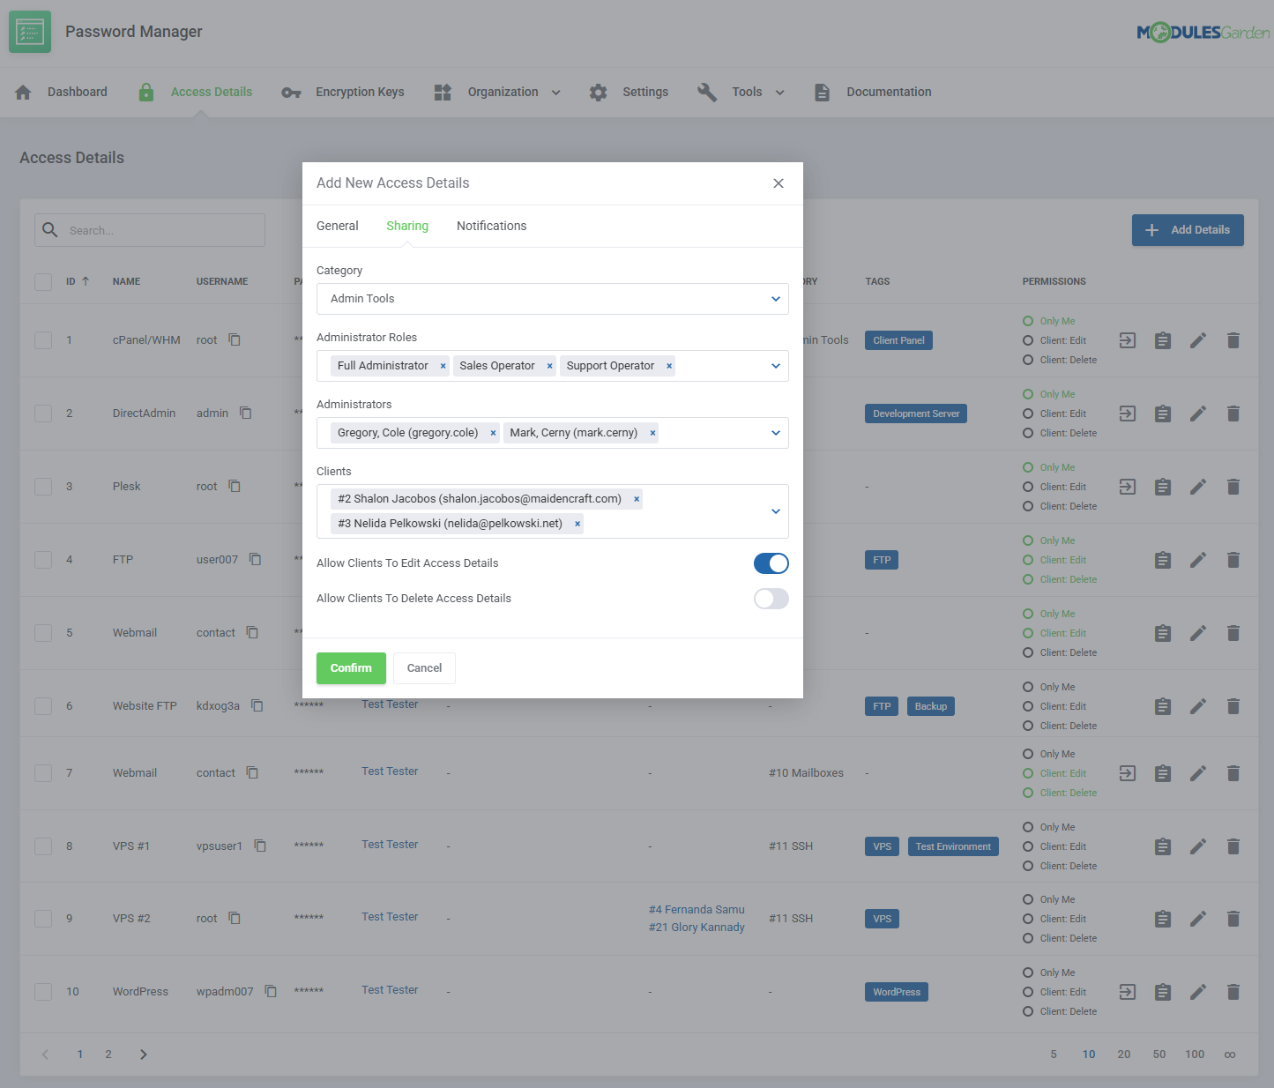
Task: Close the Add New Access Details dialog
Action: point(779,183)
